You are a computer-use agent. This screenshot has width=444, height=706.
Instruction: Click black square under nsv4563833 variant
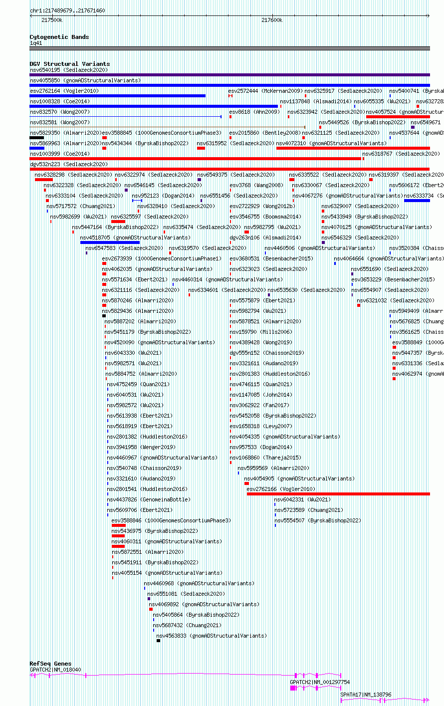158,641
